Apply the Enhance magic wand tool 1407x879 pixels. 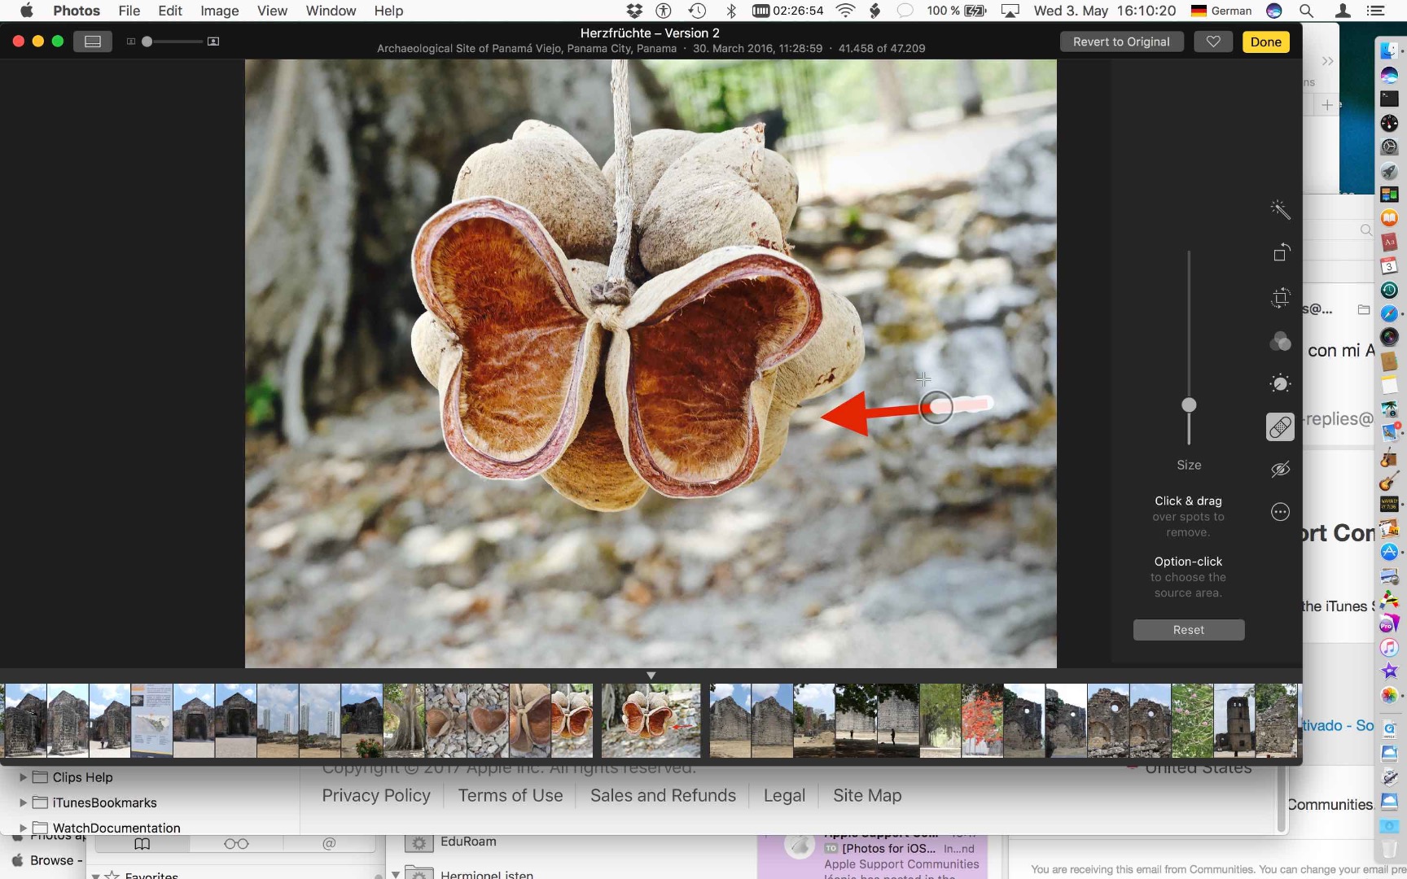1280,210
